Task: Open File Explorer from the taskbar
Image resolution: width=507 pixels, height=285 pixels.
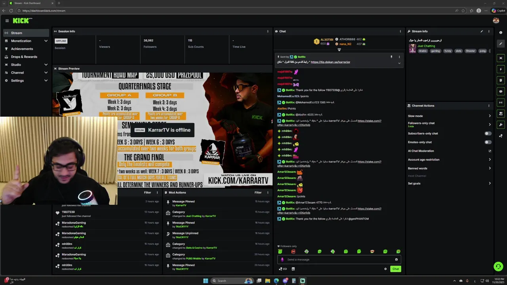Action: (268, 281)
